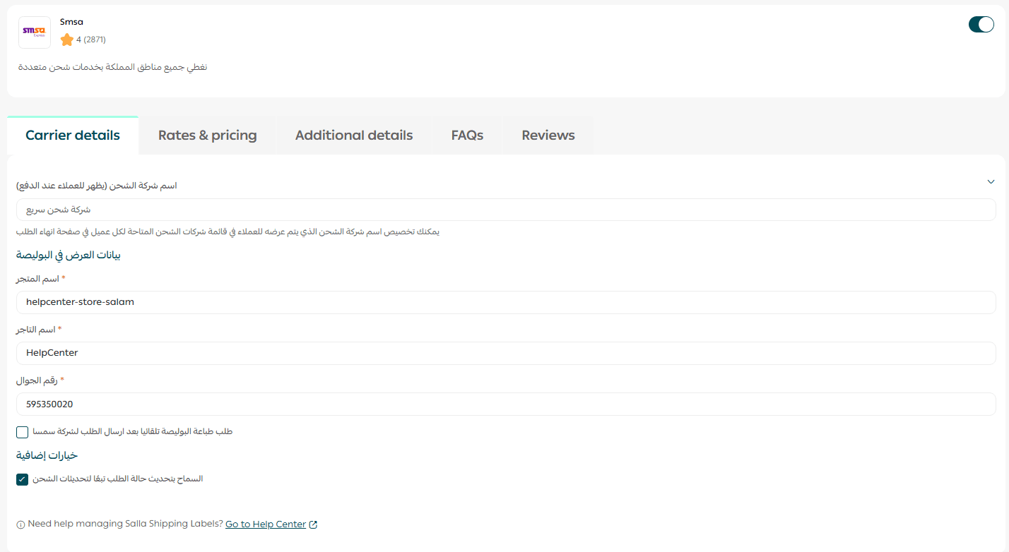Click the external link icon after Help Center
Screen dimensions: 1009x552
314,524
